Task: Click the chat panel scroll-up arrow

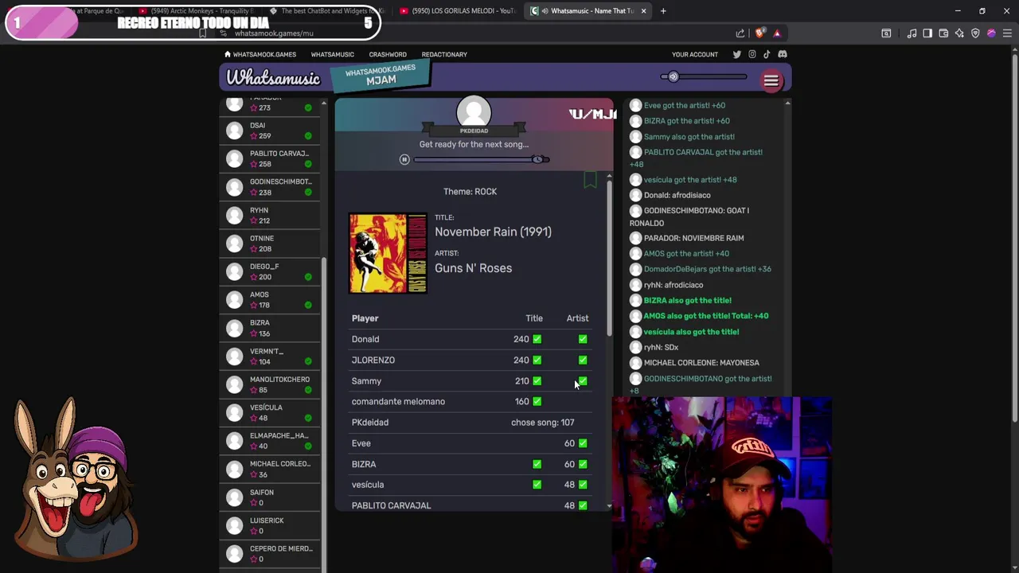Action: point(787,103)
